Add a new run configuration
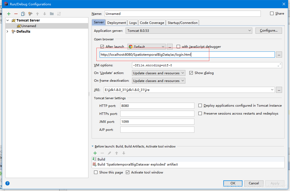The width and height of the screenshot is (290, 191). click(x=9, y=14)
